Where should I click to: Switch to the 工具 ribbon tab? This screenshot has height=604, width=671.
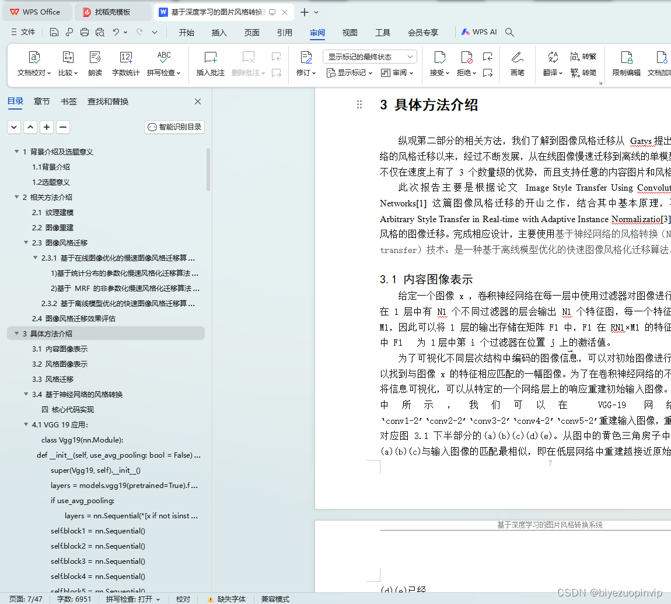click(x=383, y=33)
